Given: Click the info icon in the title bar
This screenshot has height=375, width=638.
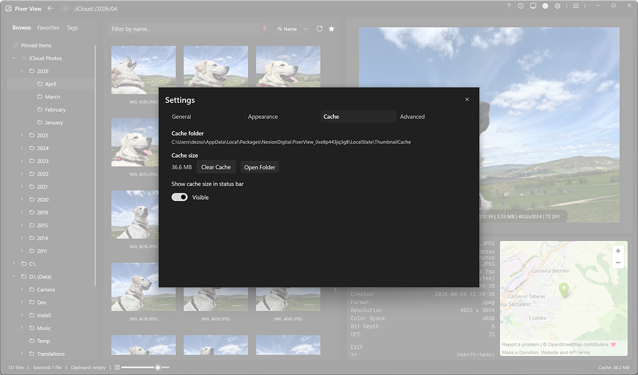Looking at the screenshot, I should pyautogui.click(x=521, y=6).
